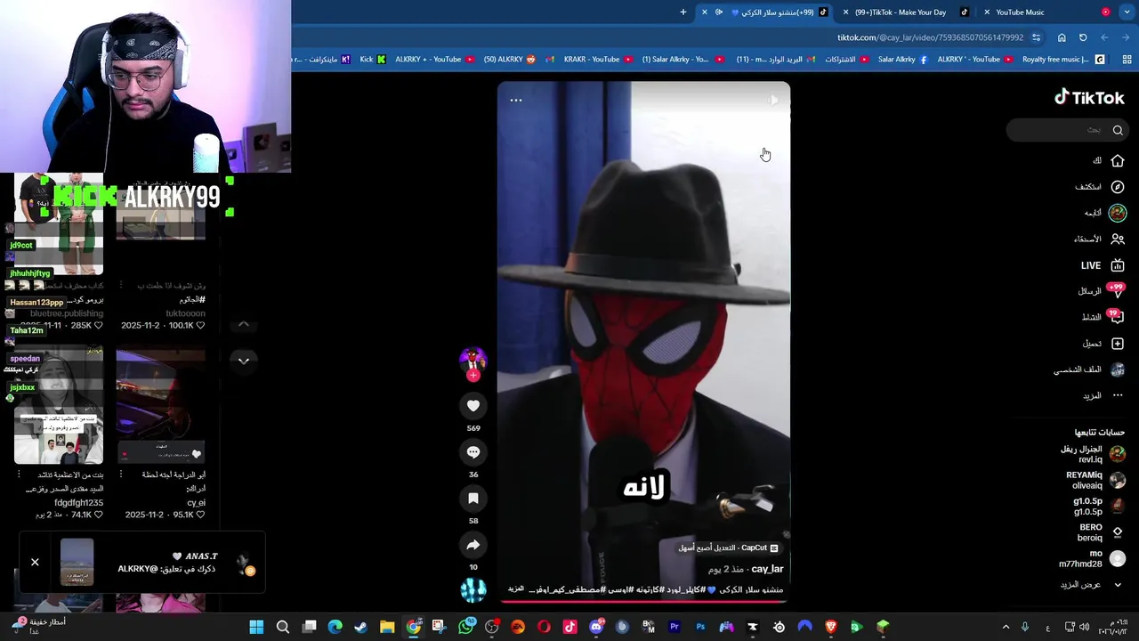Open the Salar Alkrky Facebook bookmark
Image resolution: width=1139 pixels, height=641 pixels.
902,60
